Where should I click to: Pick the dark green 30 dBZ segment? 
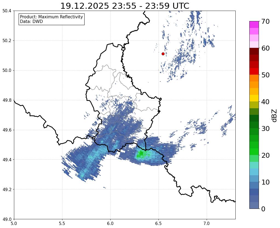(254, 125)
